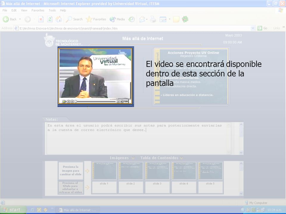Open the Mail button dropdown arrow
286x214 pixels.
coord(147,19)
